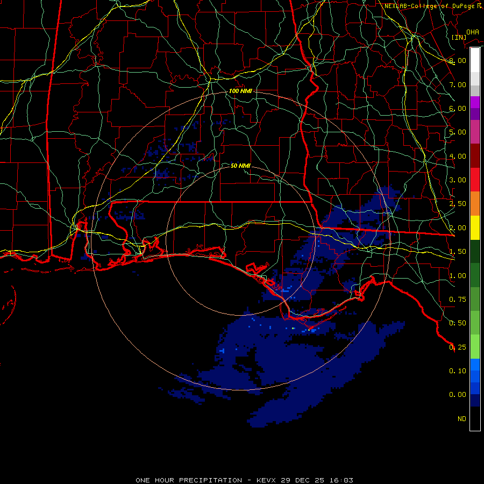
Task: Click the 7.00 legend value
Action: [x=458, y=84]
